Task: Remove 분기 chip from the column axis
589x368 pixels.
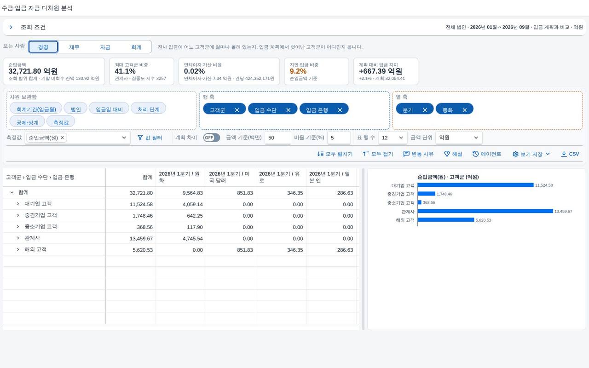Action: point(425,110)
